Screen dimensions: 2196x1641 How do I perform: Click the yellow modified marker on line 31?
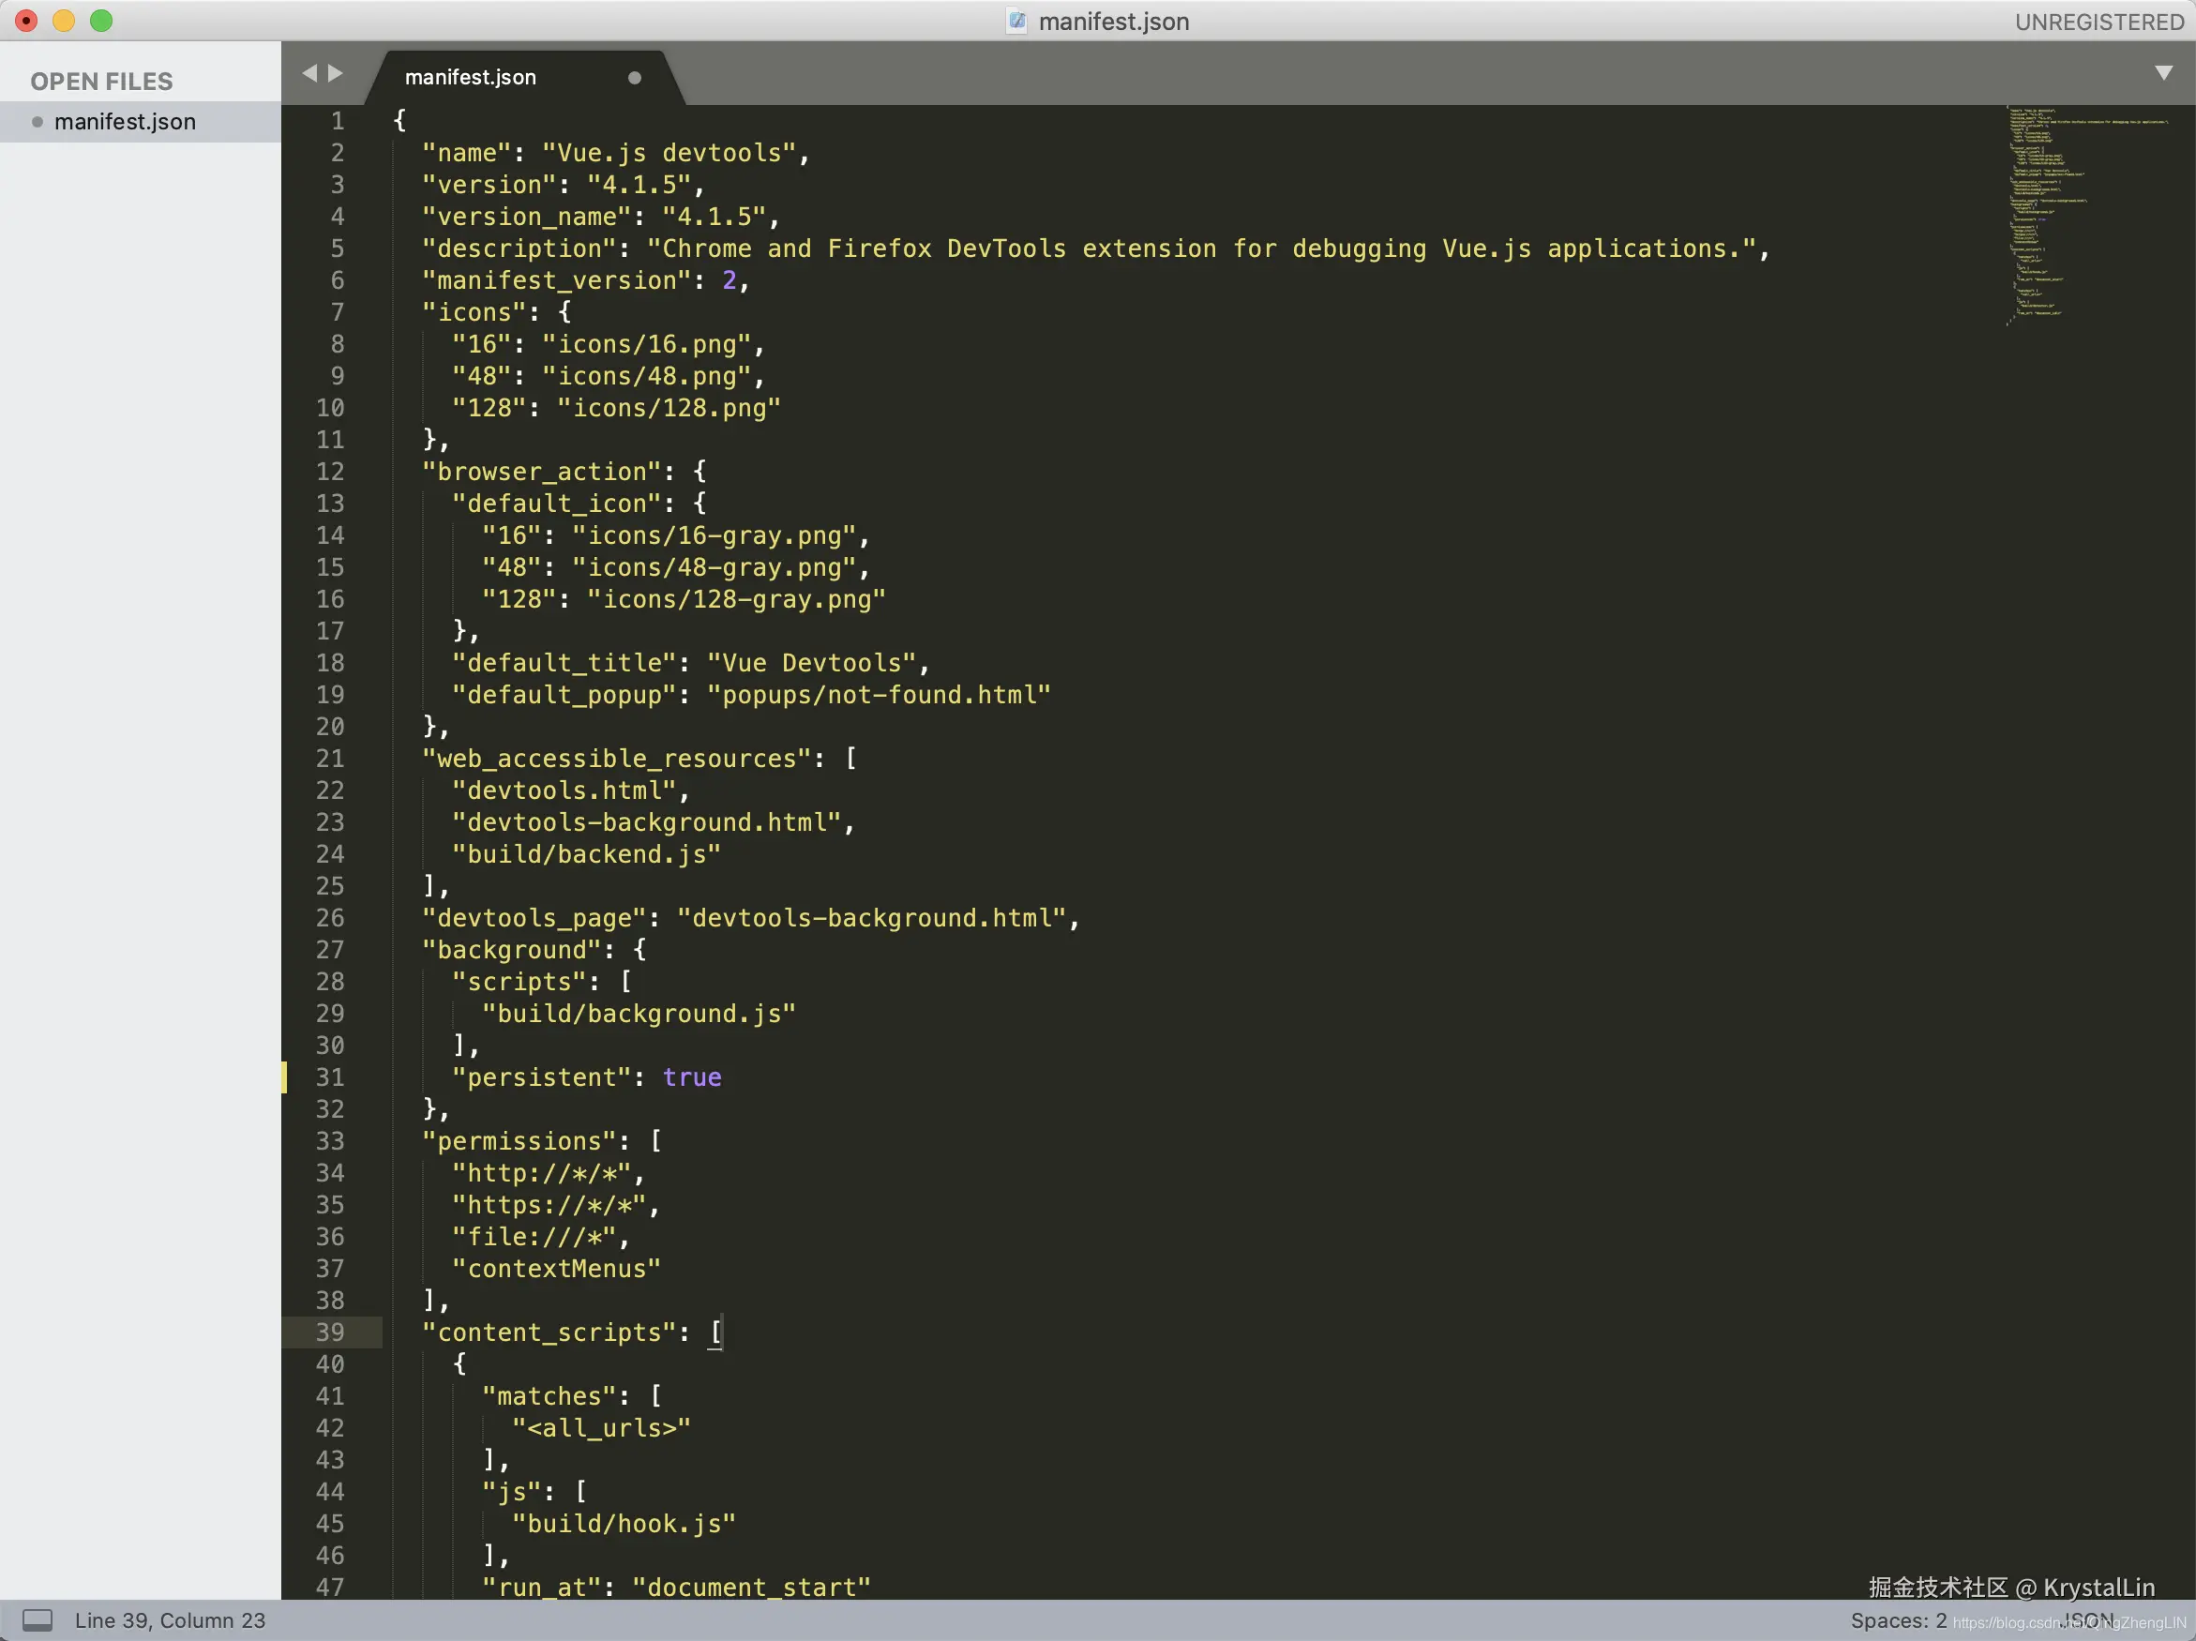[x=285, y=1077]
